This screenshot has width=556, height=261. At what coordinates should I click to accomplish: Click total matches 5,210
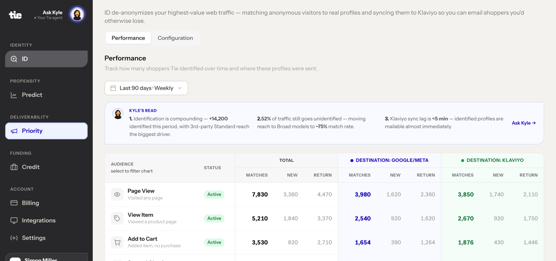pos(260,218)
